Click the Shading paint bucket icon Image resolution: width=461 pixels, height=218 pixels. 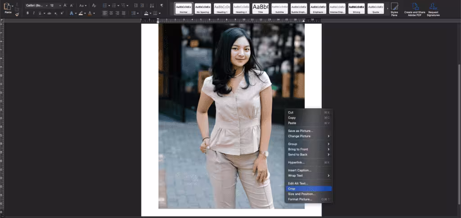pyautogui.click(x=146, y=13)
